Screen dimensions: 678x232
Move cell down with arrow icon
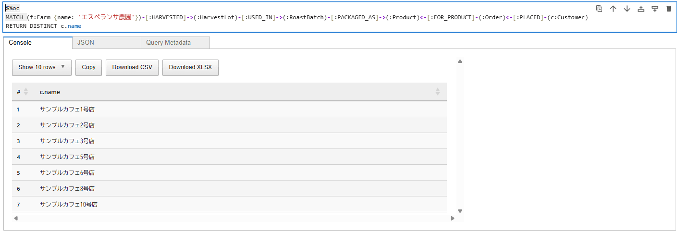[627, 9]
